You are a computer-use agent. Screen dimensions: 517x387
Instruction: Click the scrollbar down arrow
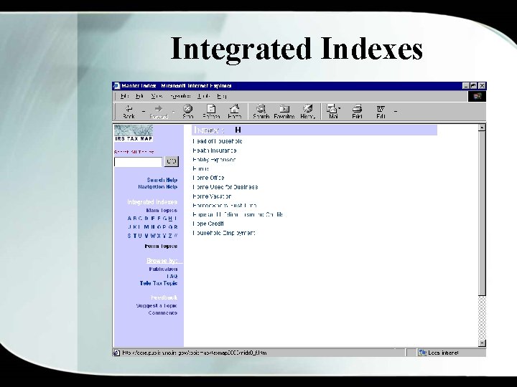(x=482, y=343)
